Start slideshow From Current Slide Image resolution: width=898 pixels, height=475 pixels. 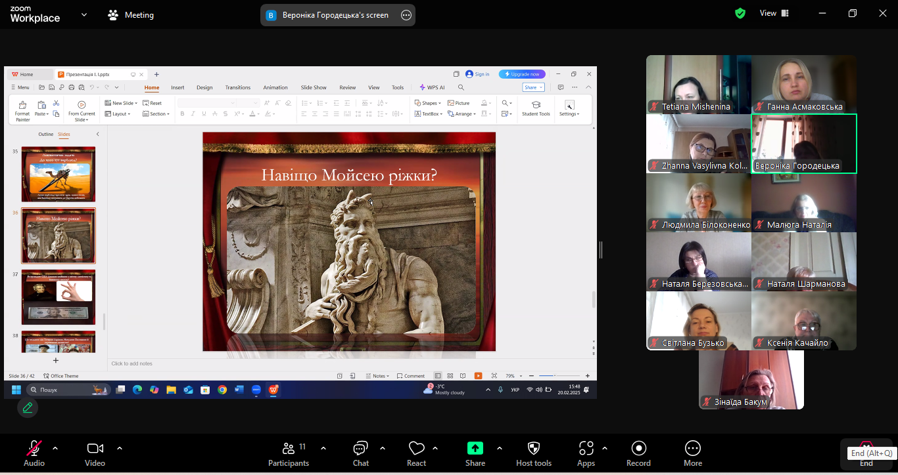(82, 110)
